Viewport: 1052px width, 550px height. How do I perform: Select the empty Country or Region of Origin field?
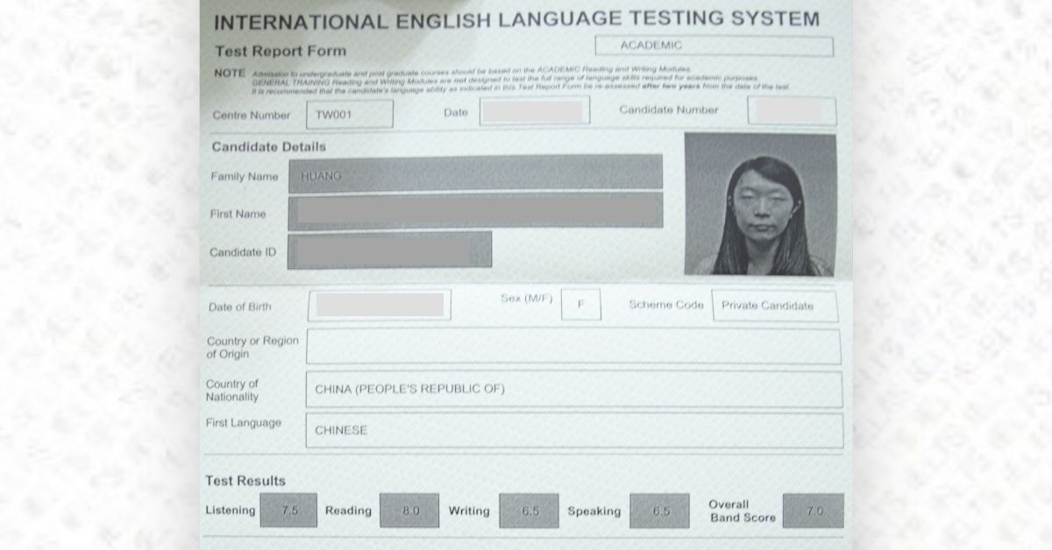[x=573, y=346]
